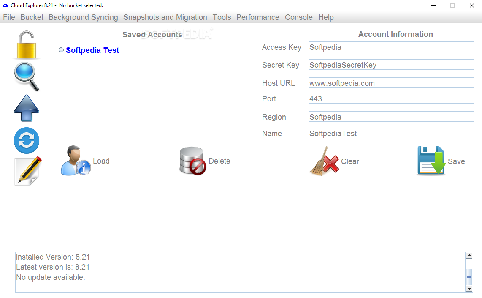This screenshot has height=298, width=482.
Task: Open the Console menu
Action: click(x=298, y=17)
